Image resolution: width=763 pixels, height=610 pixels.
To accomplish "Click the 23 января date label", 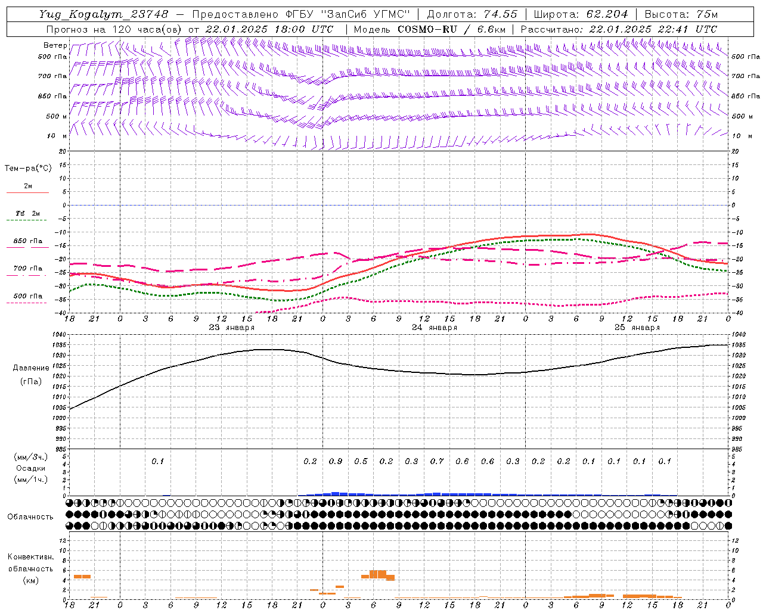I will tap(232, 328).
